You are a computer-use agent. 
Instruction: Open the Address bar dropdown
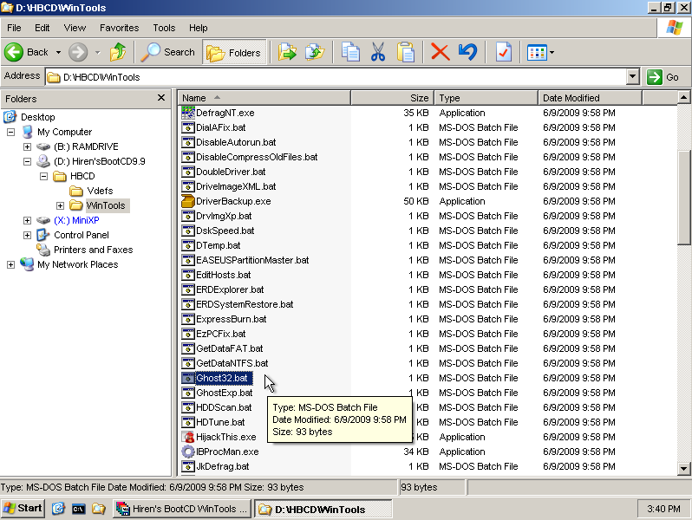tap(632, 77)
